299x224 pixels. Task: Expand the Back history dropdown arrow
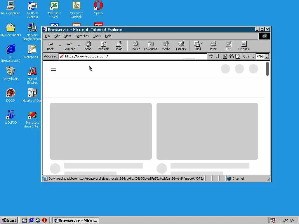point(60,46)
